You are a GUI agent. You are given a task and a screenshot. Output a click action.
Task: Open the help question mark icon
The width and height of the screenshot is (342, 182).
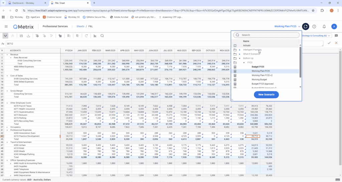pos(314,27)
